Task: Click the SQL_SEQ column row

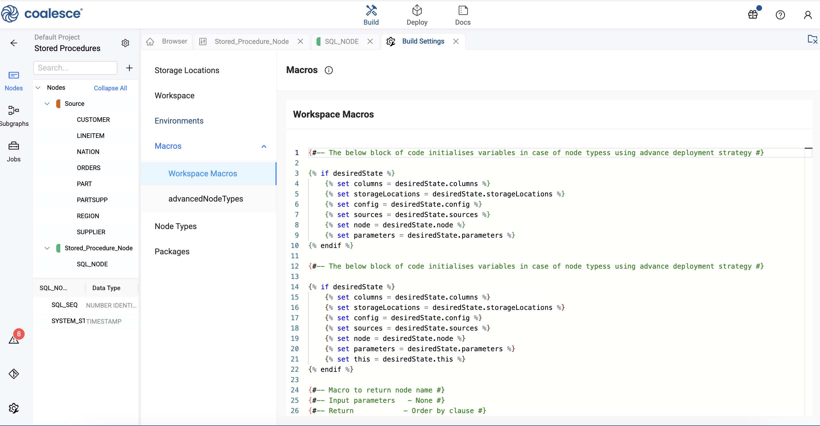Action: 85,305
